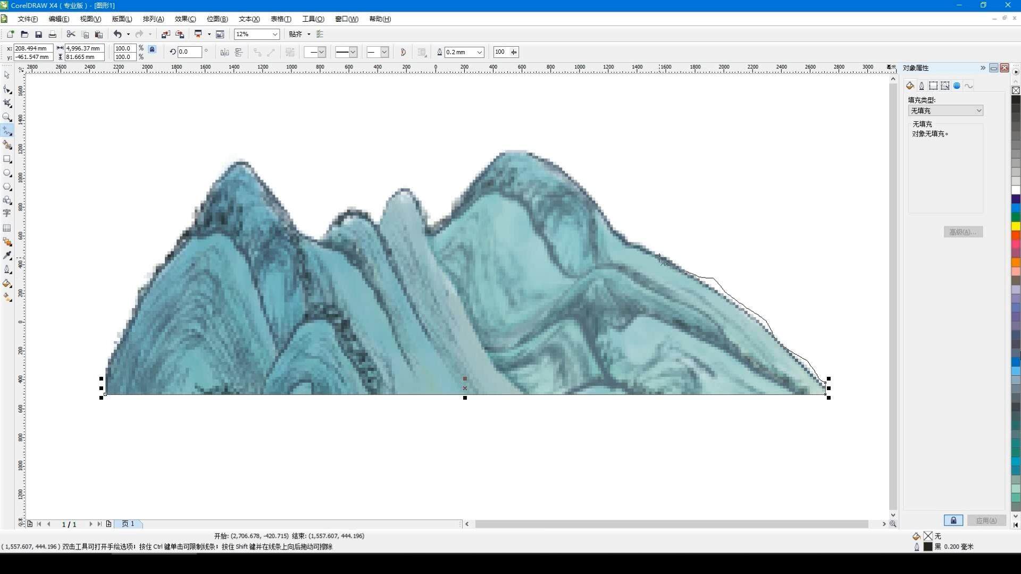Select the Ellipse tool
1021x574 pixels.
click(x=7, y=173)
